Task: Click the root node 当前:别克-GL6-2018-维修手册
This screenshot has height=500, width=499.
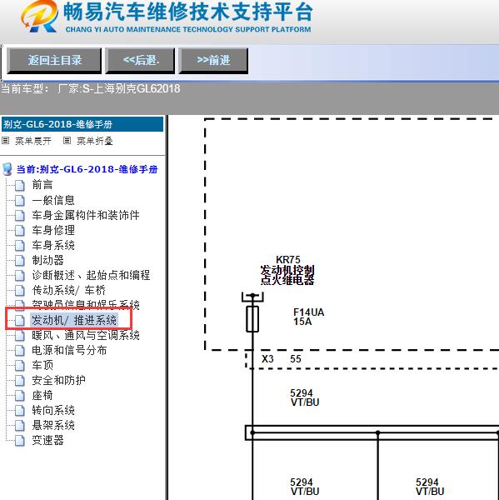Action: [87, 169]
